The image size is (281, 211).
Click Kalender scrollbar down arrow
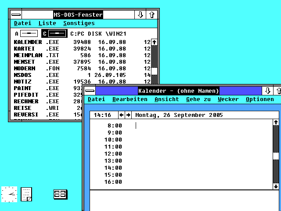[x=276, y=186]
